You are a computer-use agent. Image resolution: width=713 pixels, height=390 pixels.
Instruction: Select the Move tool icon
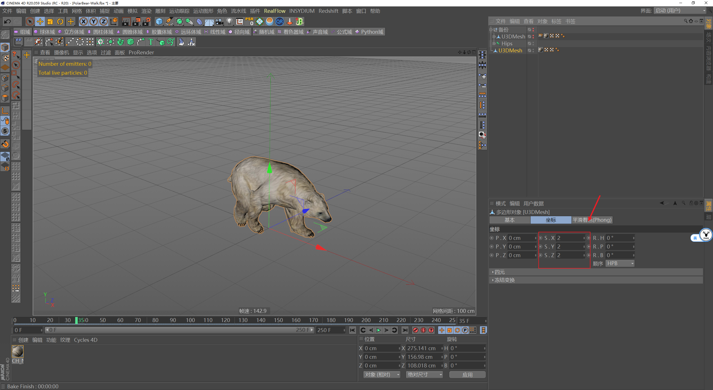pos(40,21)
